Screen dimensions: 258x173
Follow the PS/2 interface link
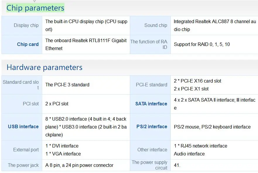[x=152, y=127]
